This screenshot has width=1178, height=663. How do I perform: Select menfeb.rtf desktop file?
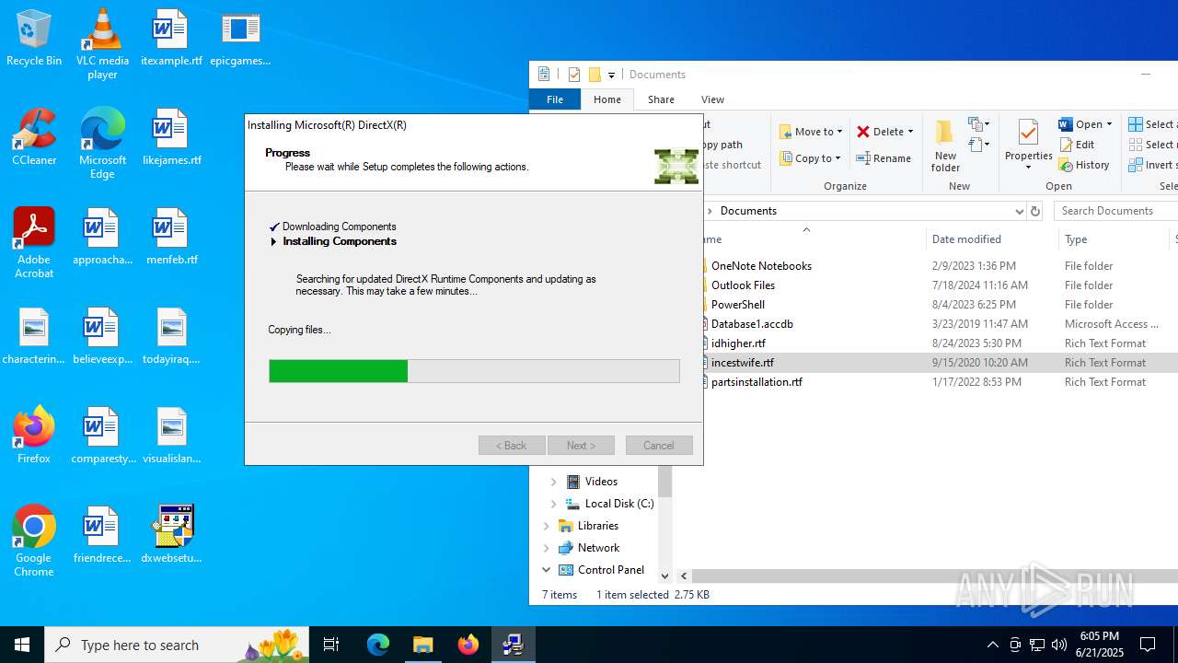[171, 238]
